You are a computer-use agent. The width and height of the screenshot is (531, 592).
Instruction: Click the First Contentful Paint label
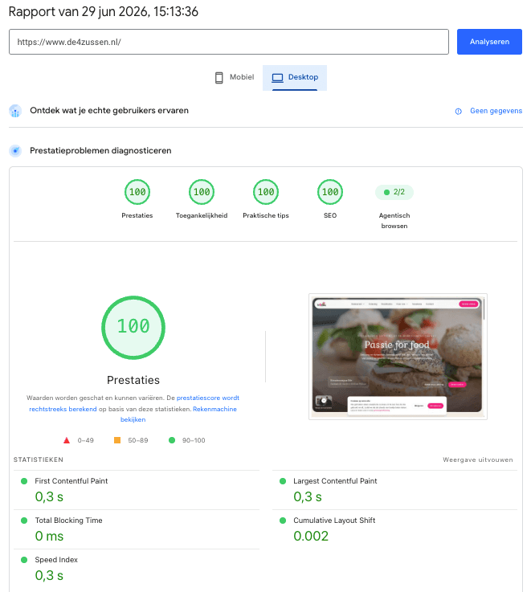click(71, 481)
